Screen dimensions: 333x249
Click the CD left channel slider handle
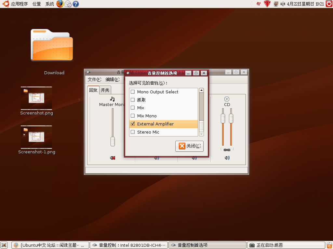pos(223,118)
